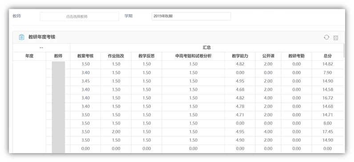The image size is (354, 162).
Task: Open the 2019年秋期 semester dropdown
Action: [191, 16]
